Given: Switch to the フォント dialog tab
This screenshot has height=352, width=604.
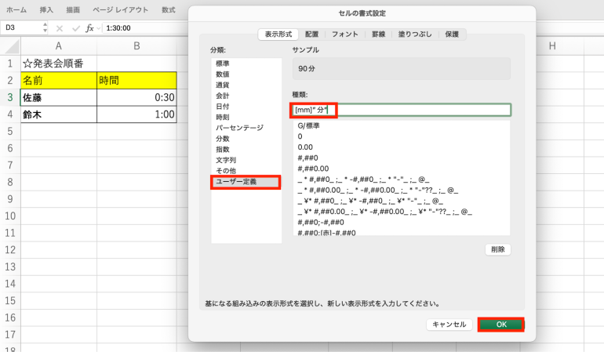Looking at the screenshot, I should point(345,34).
